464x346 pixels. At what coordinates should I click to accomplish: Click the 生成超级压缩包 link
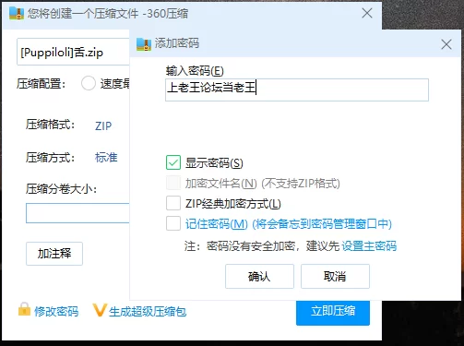point(148,311)
